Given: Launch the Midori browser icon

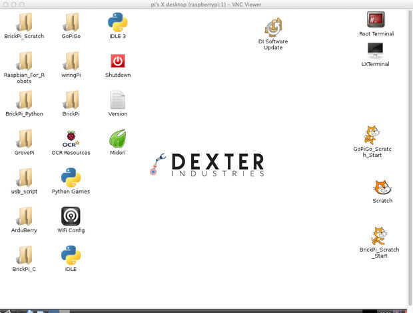Looking at the screenshot, I should pyautogui.click(x=117, y=138).
